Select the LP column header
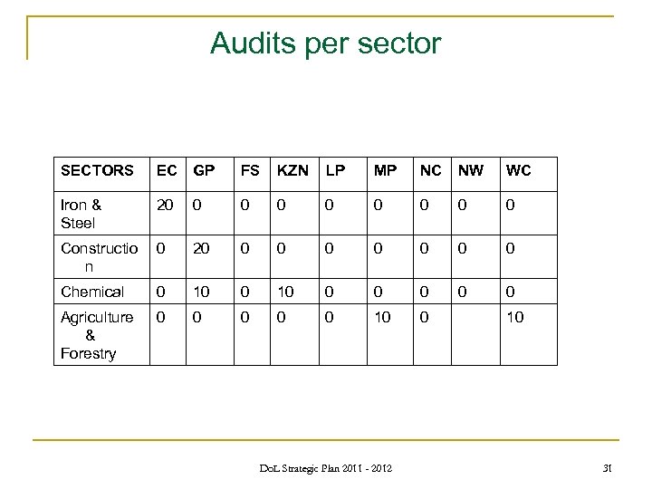Screen dimensions: 652x489 334,169
